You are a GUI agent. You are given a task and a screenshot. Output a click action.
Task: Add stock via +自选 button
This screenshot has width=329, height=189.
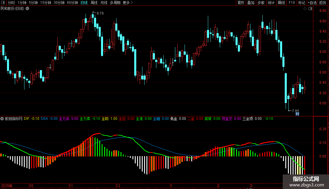point(312,3)
